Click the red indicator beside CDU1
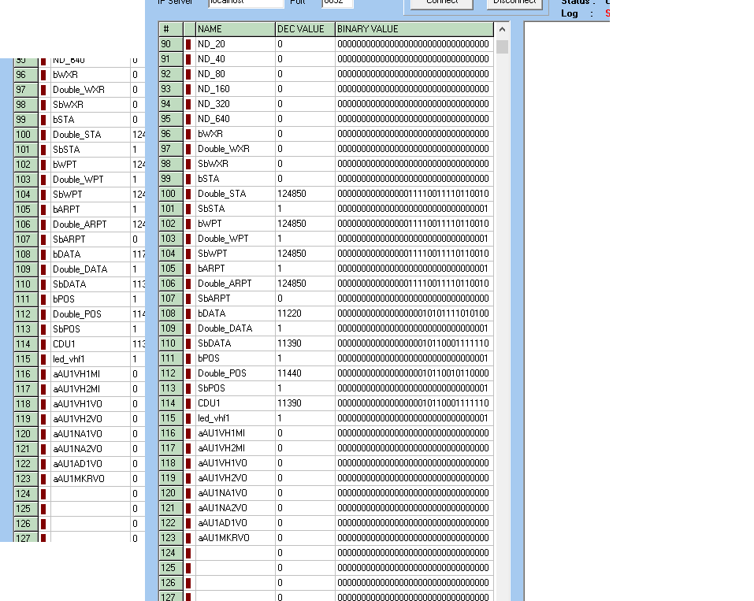 (189, 403)
